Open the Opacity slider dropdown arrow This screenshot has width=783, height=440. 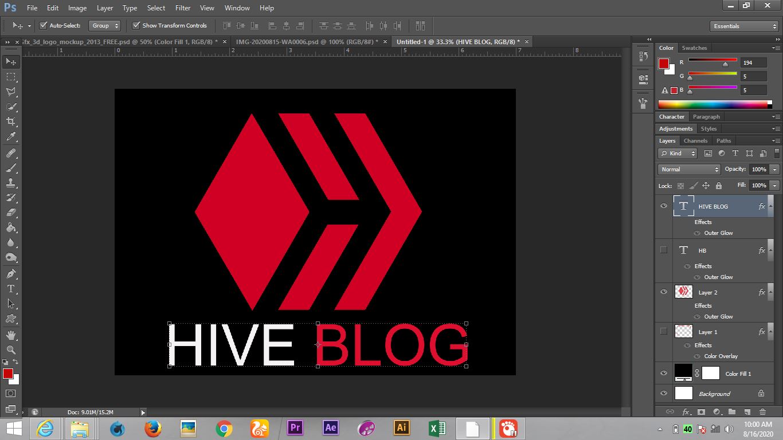pos(775,170)
